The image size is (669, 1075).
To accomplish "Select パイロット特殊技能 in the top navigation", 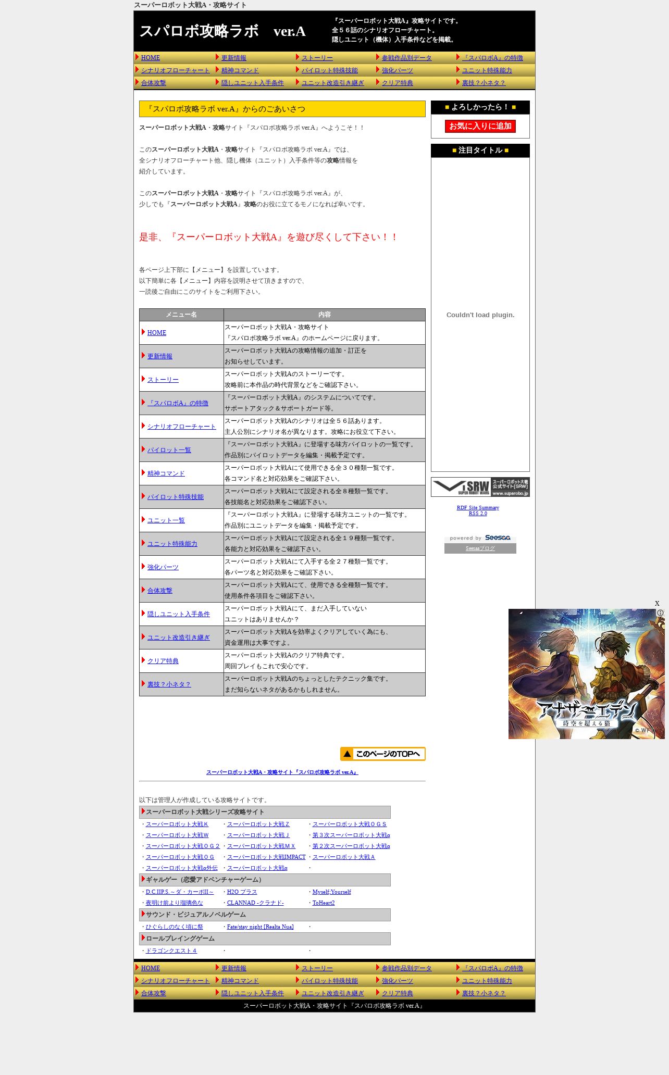I will pyautogui.click(x=330, y=70).
